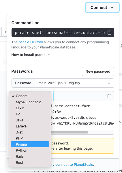This screenshot has height=173, width=122.
Task: Copy the pscale shell command
Action: click(x=109, y=33)
